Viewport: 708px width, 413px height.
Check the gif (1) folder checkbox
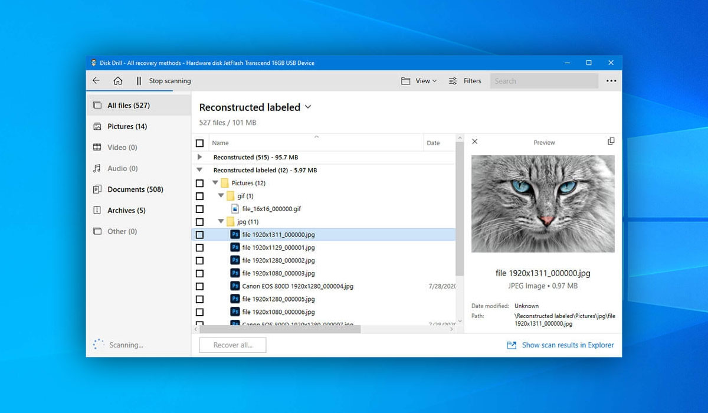(x=199, y=196)
